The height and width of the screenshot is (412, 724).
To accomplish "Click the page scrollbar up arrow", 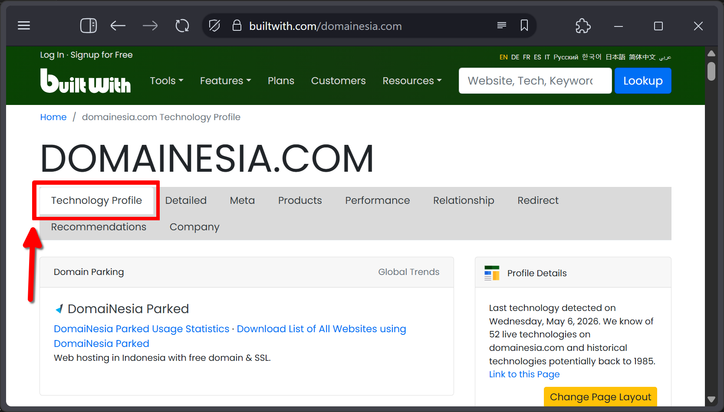I will pyautogui.click(x=711, y=53).
